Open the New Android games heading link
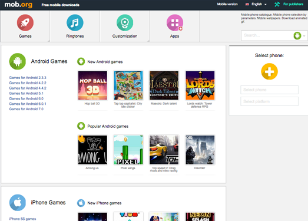This screenshot has width=308, height=221. 105,62
